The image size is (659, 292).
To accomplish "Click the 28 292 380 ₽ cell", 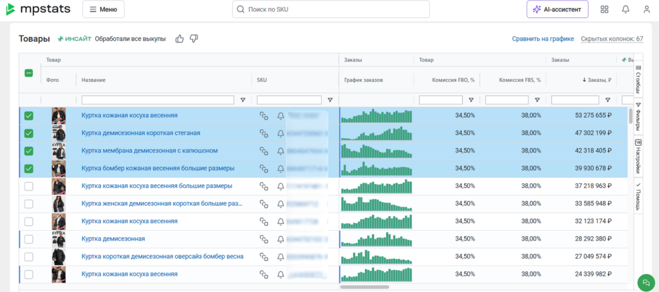I will click(x=593, y=239).
